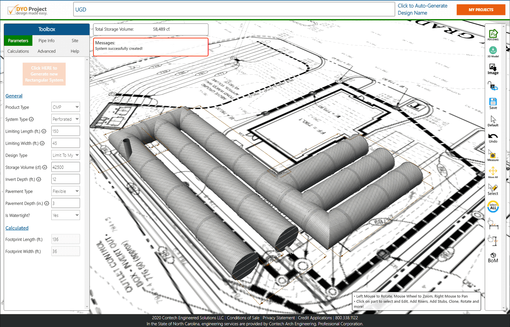Switch to the Pipe Info tab

tap(47, 41)
